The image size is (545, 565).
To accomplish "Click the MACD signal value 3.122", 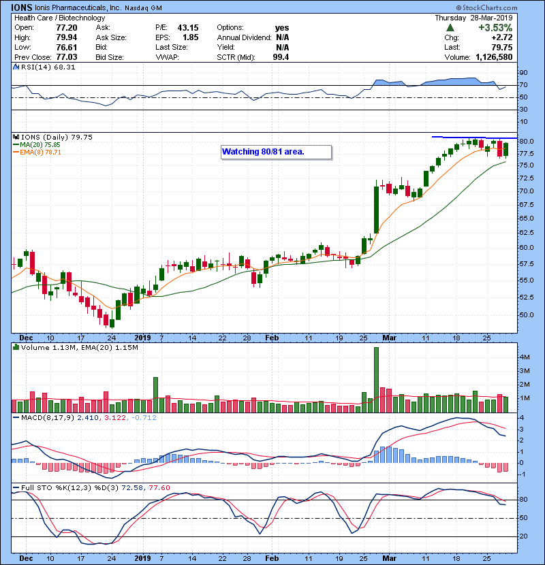I will coord(115,418).
